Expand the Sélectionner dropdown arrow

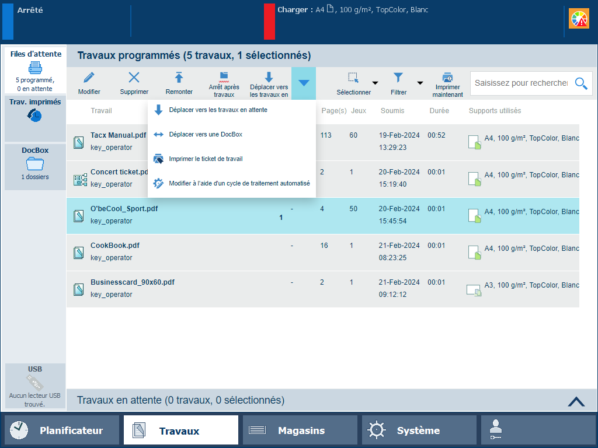(375, 83)
